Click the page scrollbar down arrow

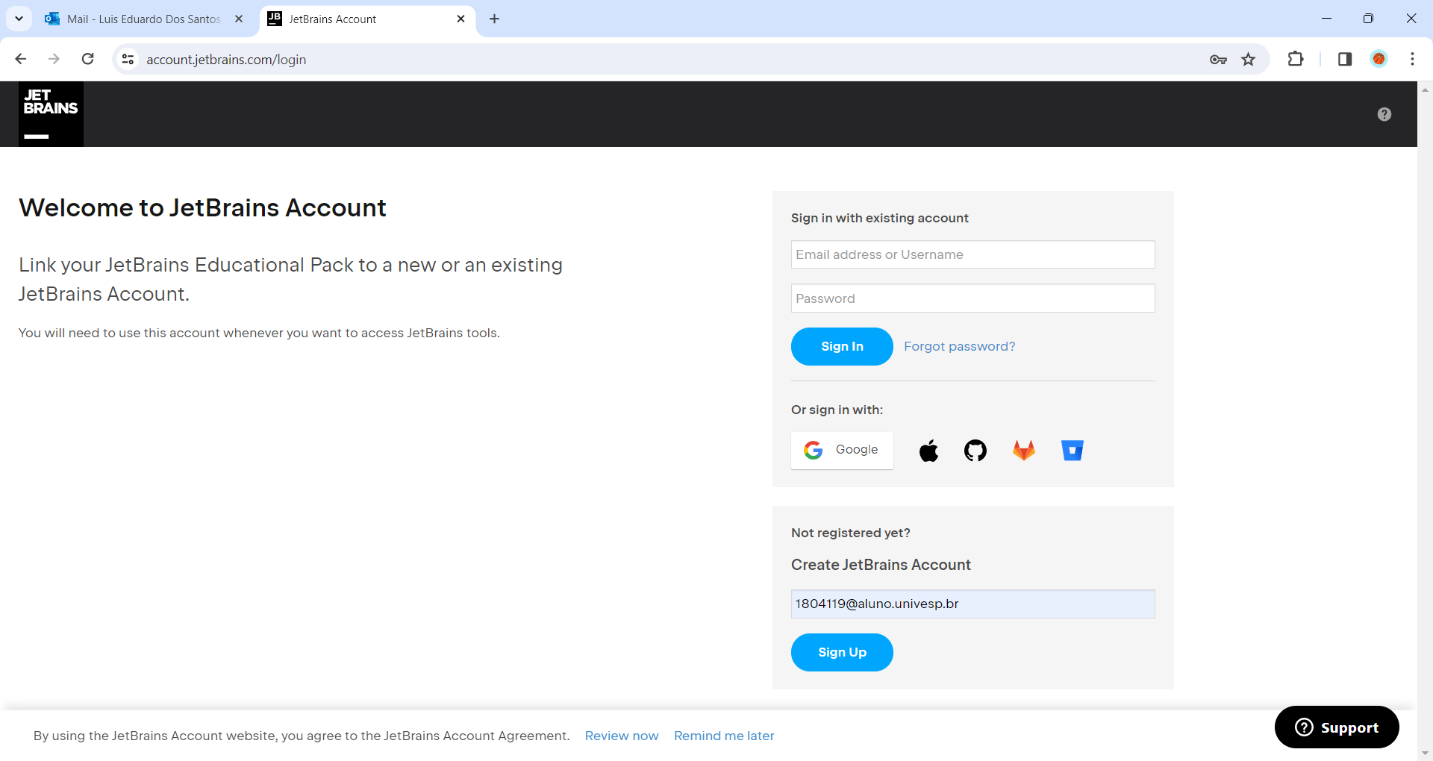[1425, 754]
